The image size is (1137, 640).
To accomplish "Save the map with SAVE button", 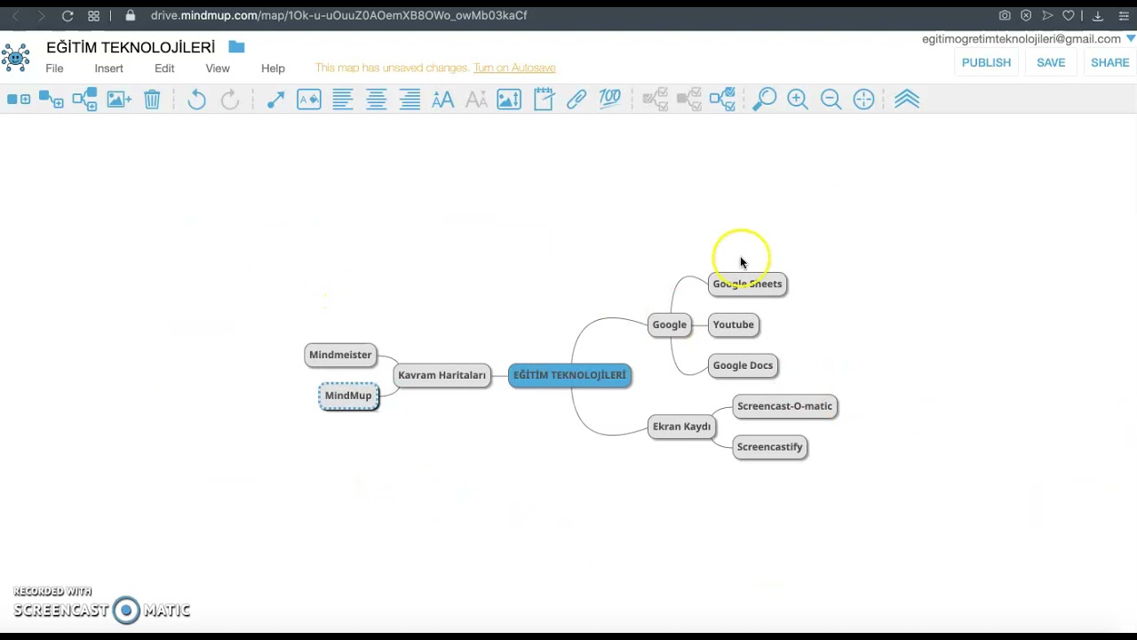I will pos(1051,62).
